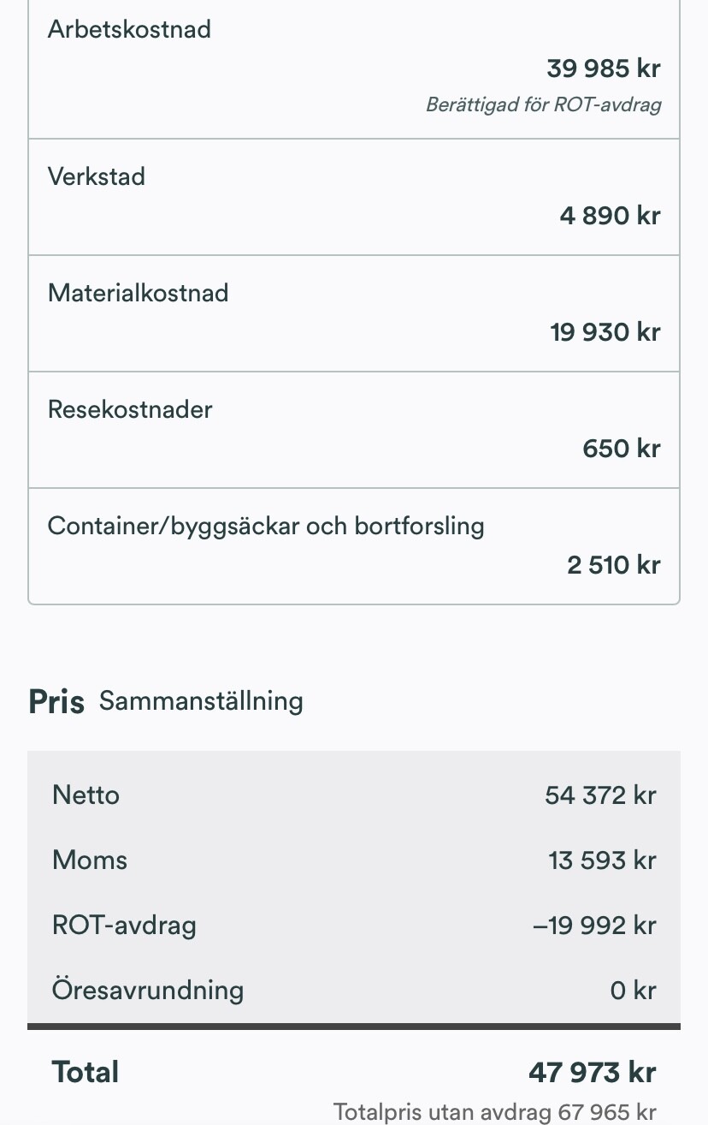Image resolution: width=708 pixels, height=1125 pixels.
Task: Click the 54 372 kr net amount
Action: tap(599, 795)
